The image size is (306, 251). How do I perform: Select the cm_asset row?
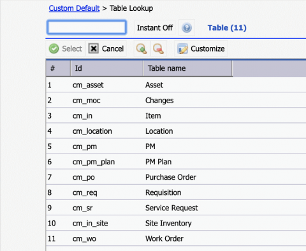click(x=176, y=85)
